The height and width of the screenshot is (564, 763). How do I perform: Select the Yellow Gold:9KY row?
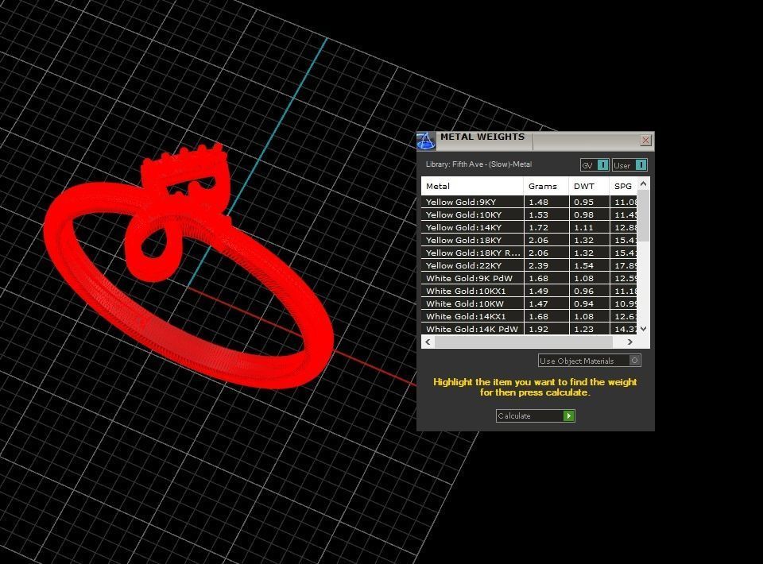[529, 202]
